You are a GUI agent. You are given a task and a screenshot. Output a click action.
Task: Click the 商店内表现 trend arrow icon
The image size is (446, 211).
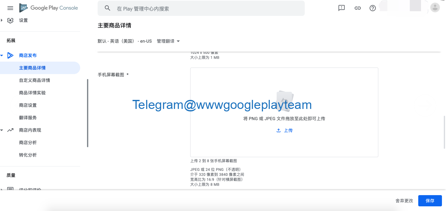10,130
